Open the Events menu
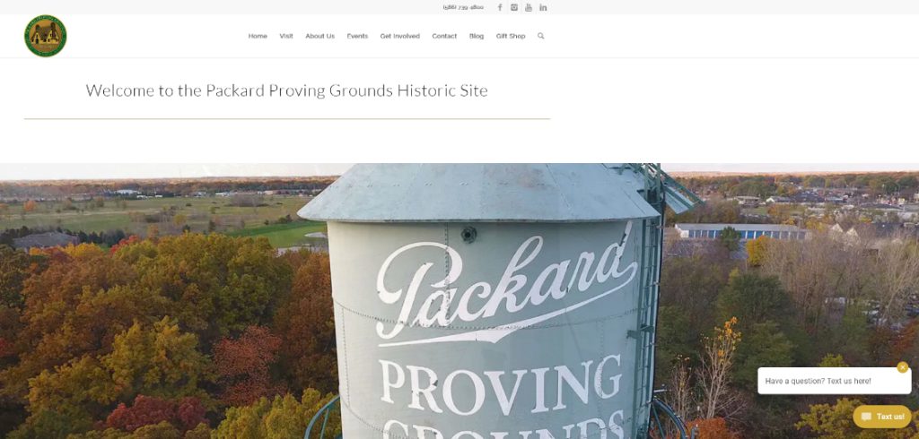 pyautogui.click(x=357, y=37)
